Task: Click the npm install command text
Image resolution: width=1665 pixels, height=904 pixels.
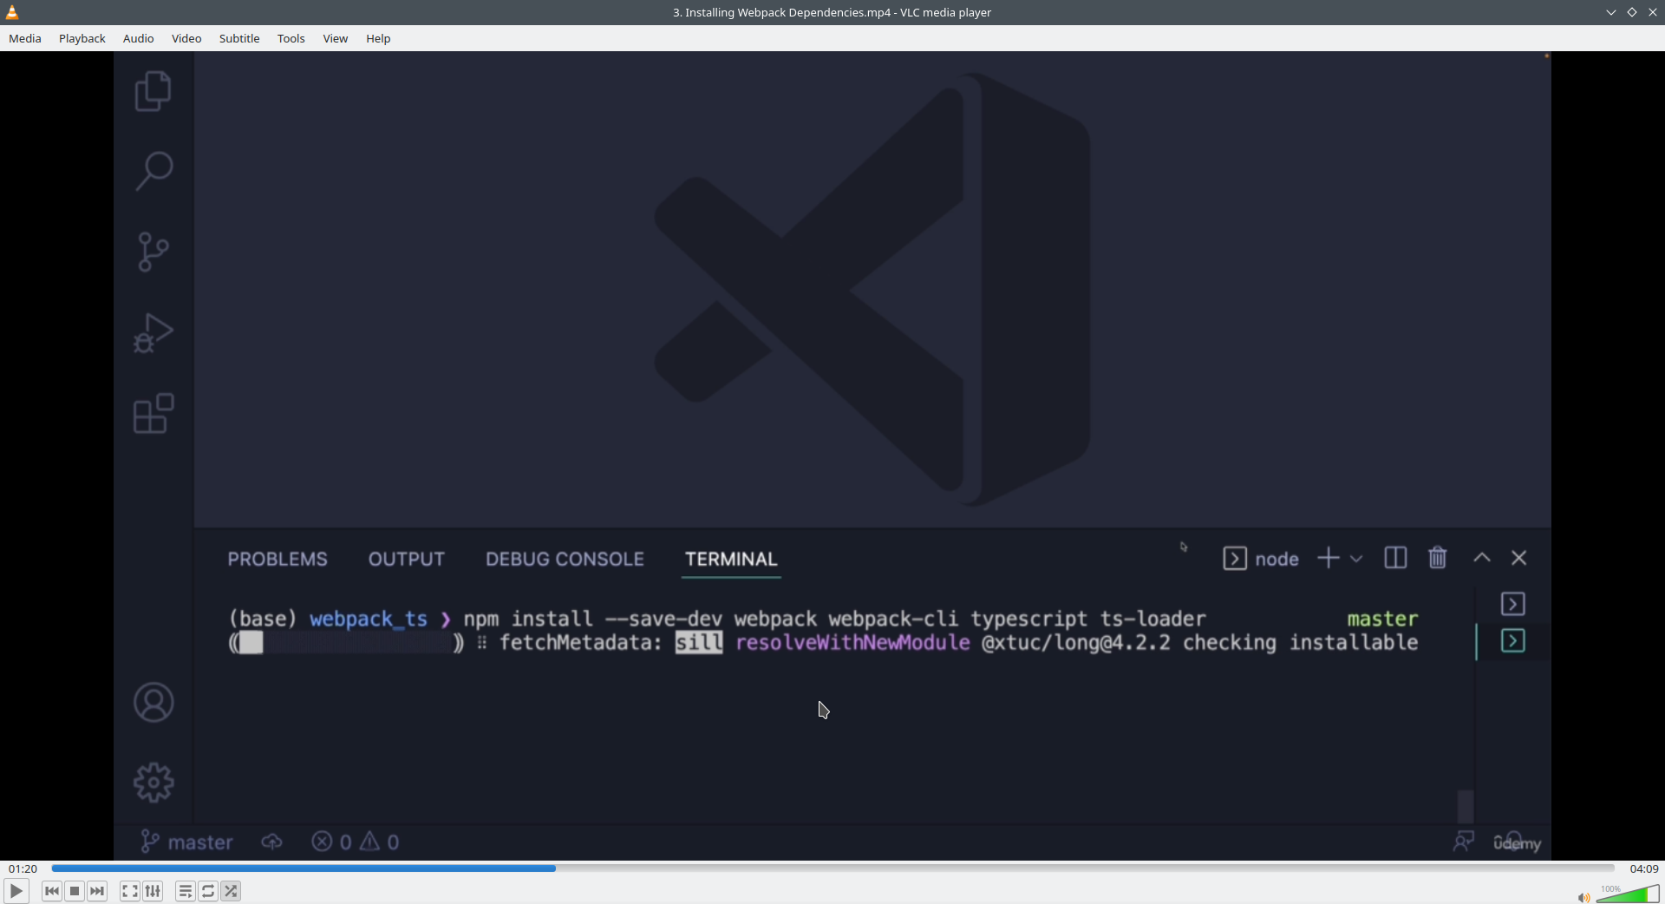Action: coord(835,619)
